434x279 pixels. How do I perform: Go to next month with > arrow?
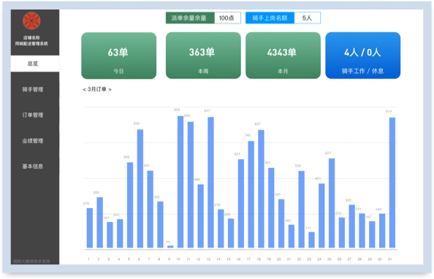tap(110, 89)
